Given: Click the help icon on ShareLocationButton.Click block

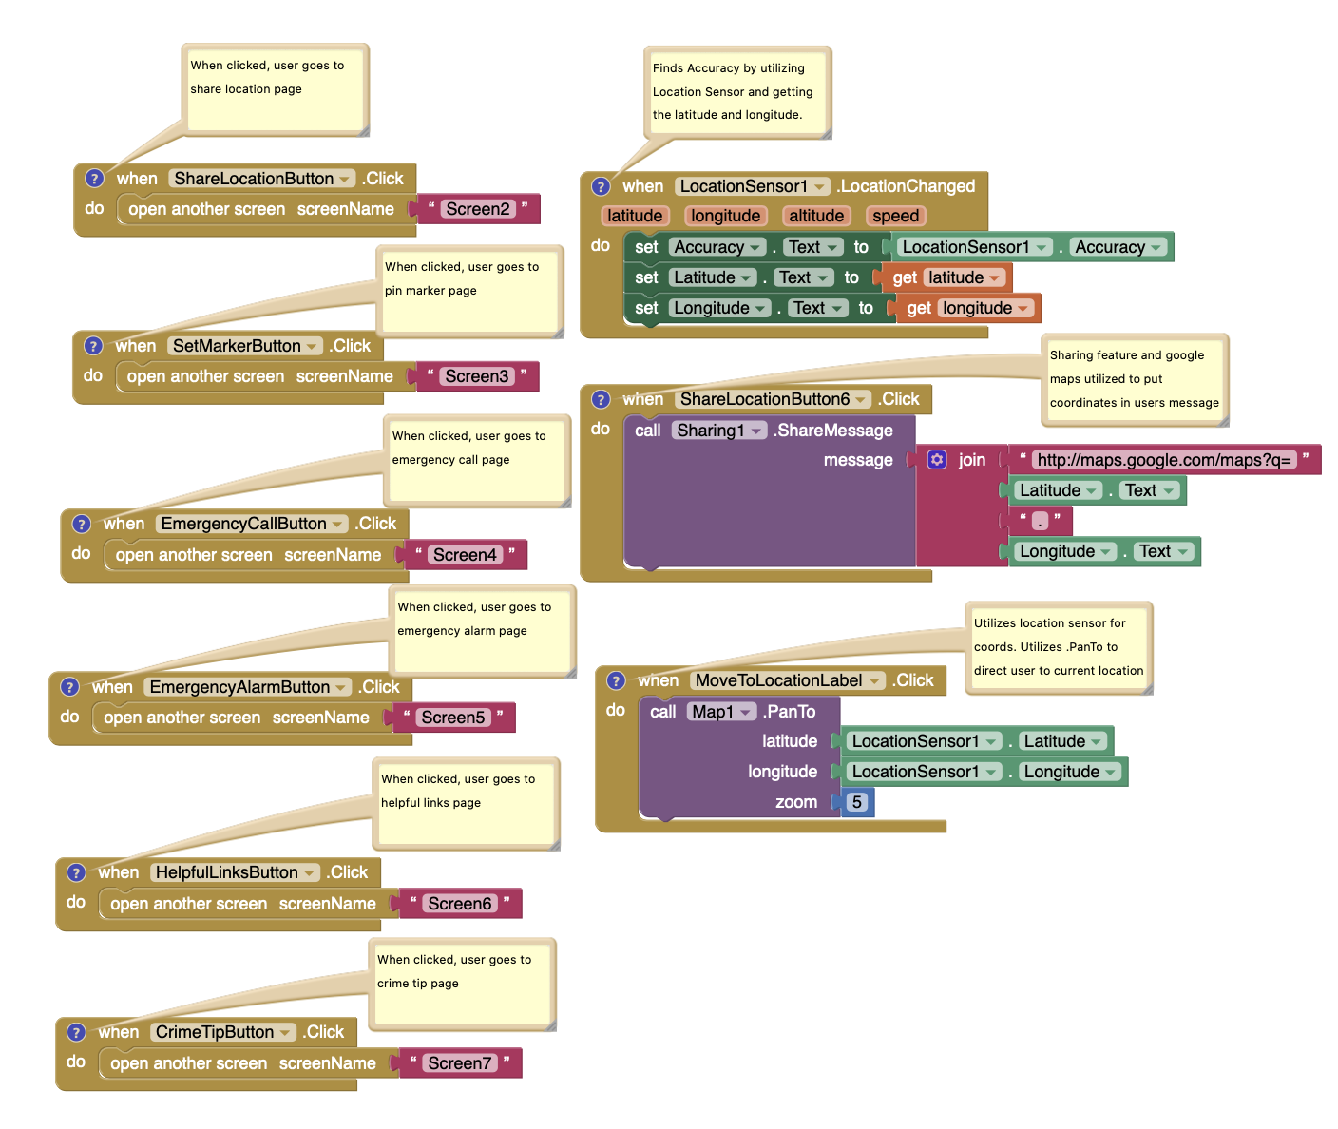Looking at the screenshot, I should tap(94, 178).
